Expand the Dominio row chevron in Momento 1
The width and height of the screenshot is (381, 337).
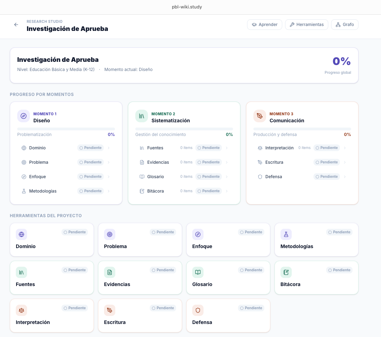(x=109, y=148)
